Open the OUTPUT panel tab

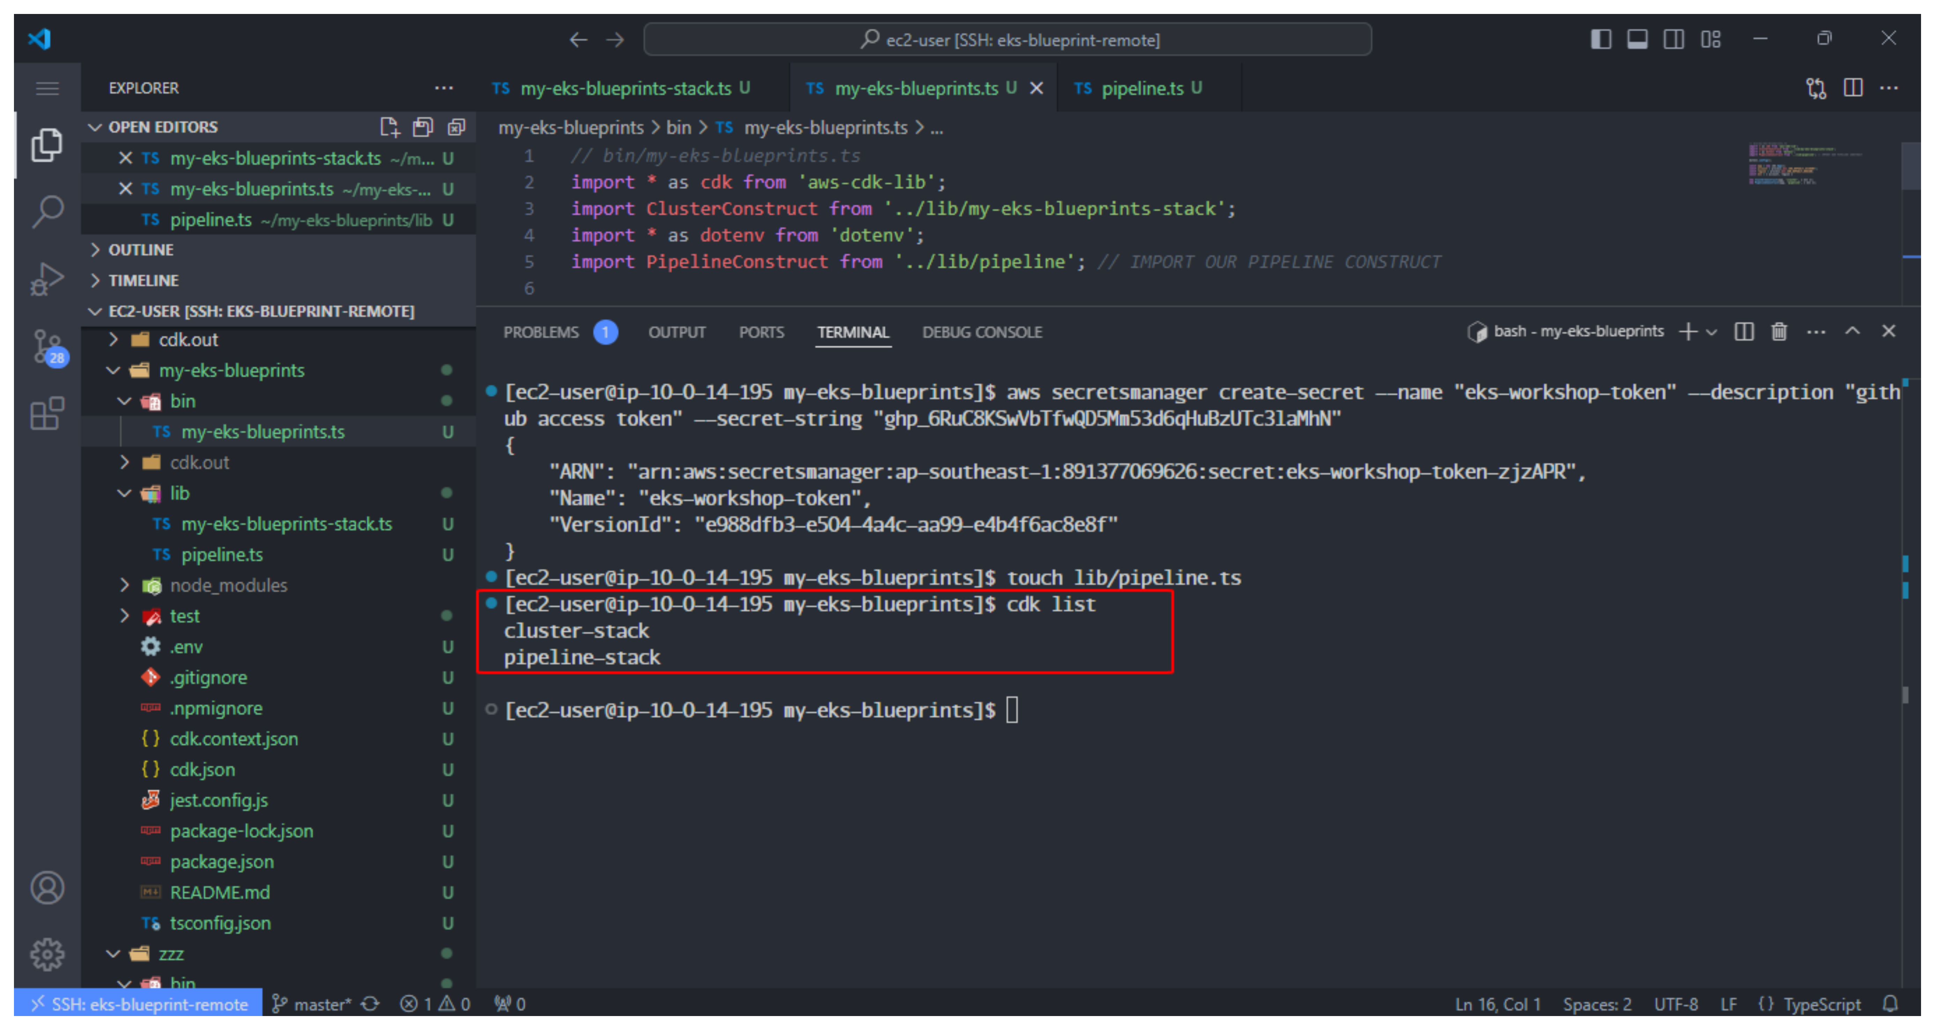[x=677, y=332]
